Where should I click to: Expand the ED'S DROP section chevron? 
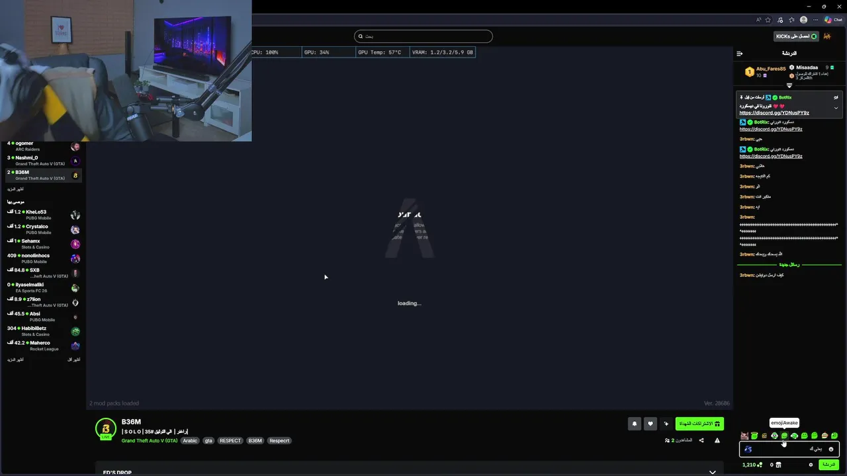click(712, 472)
